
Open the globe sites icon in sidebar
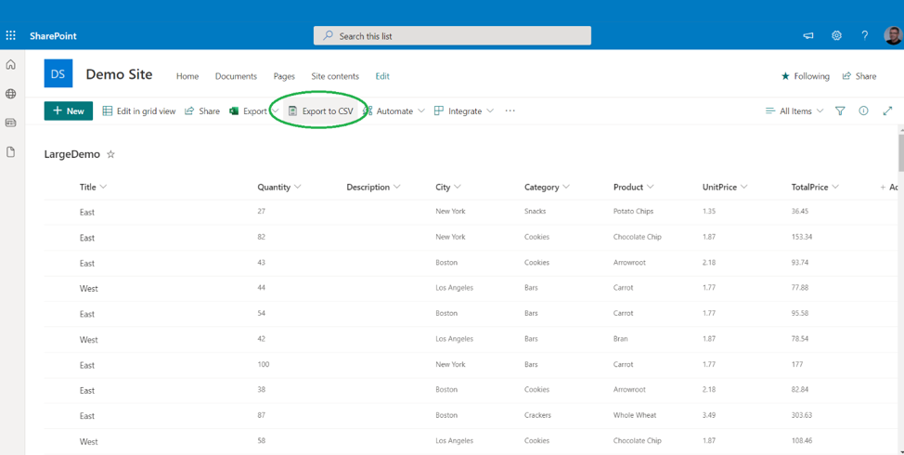tap(11, 94)
